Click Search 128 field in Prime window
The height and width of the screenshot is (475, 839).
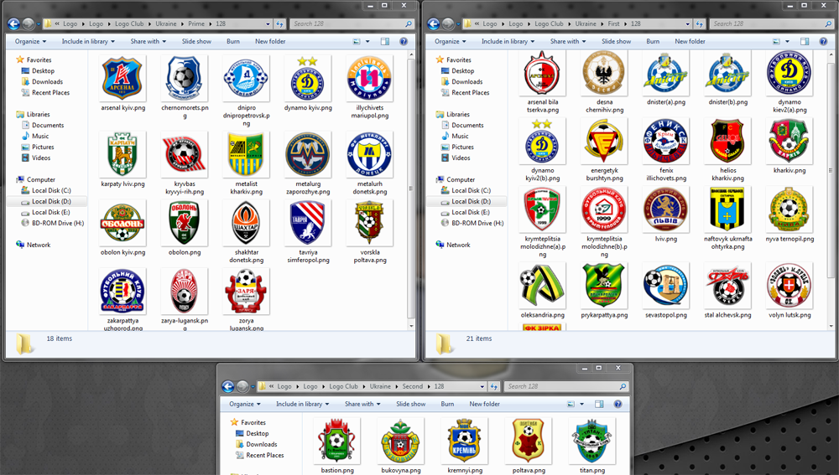(352, 24)
